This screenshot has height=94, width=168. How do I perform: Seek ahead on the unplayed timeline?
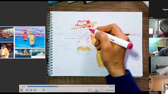[83, 86]
